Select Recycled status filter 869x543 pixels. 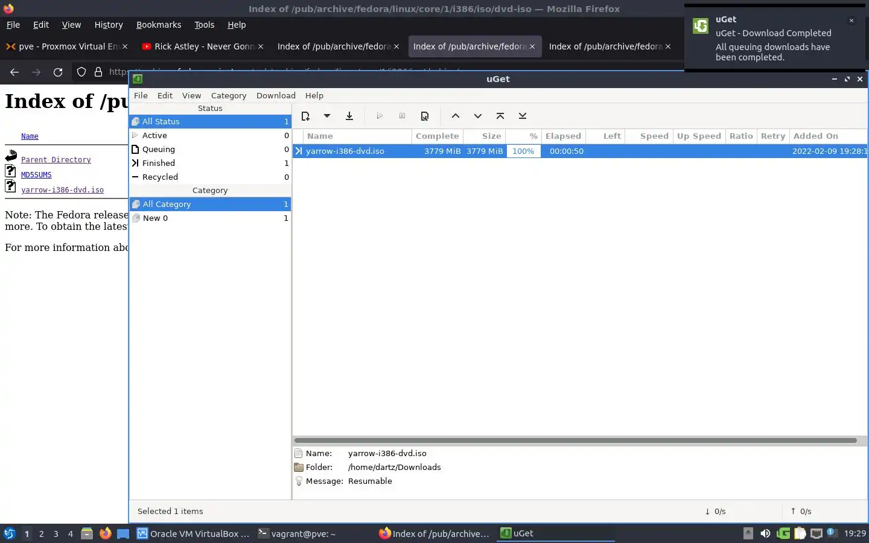pos(210,177)
